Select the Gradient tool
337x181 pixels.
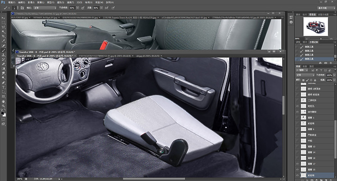pos(3,69)
